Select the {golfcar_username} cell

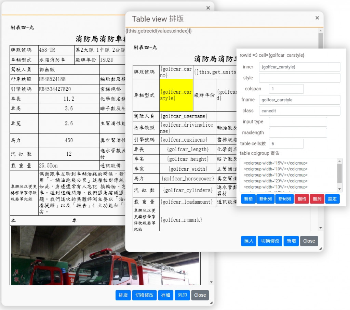[x=188, y=116]
